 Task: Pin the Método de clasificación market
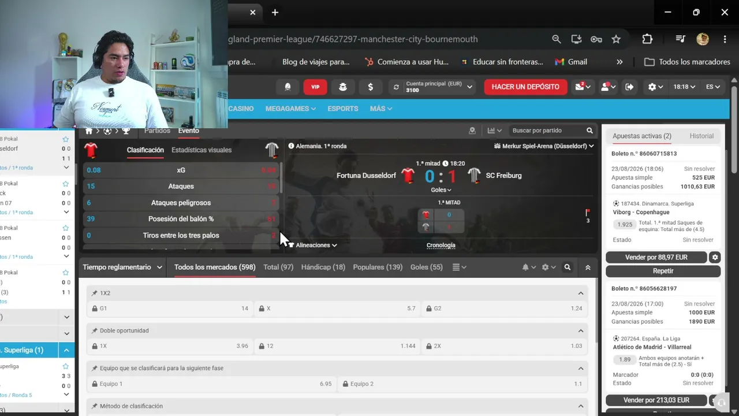click(95, 406)
